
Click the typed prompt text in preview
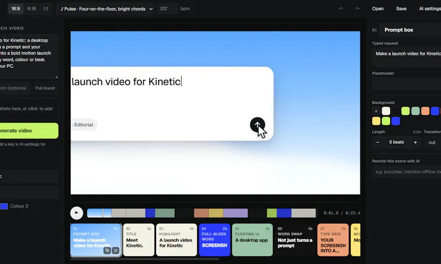(126, 82)
